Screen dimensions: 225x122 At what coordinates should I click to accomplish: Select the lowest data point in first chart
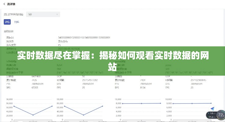click(33, 115)
